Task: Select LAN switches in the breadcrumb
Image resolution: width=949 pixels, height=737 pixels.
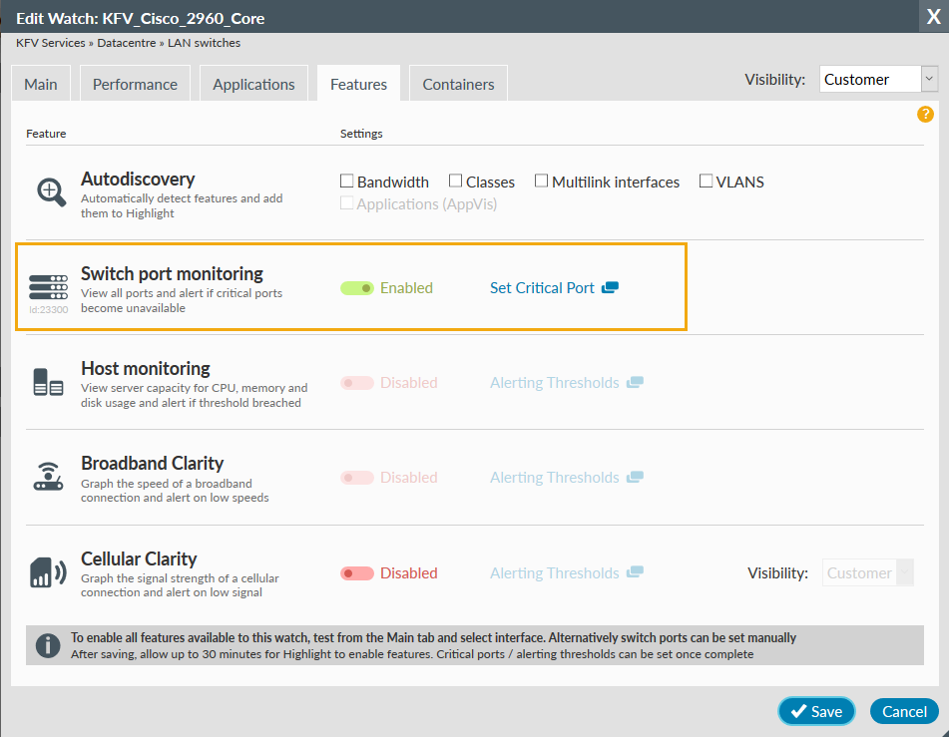Action: point(205,43)
